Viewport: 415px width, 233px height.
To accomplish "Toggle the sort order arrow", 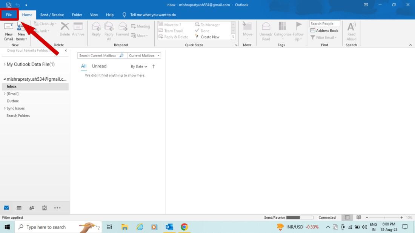I will pos(154,66).
